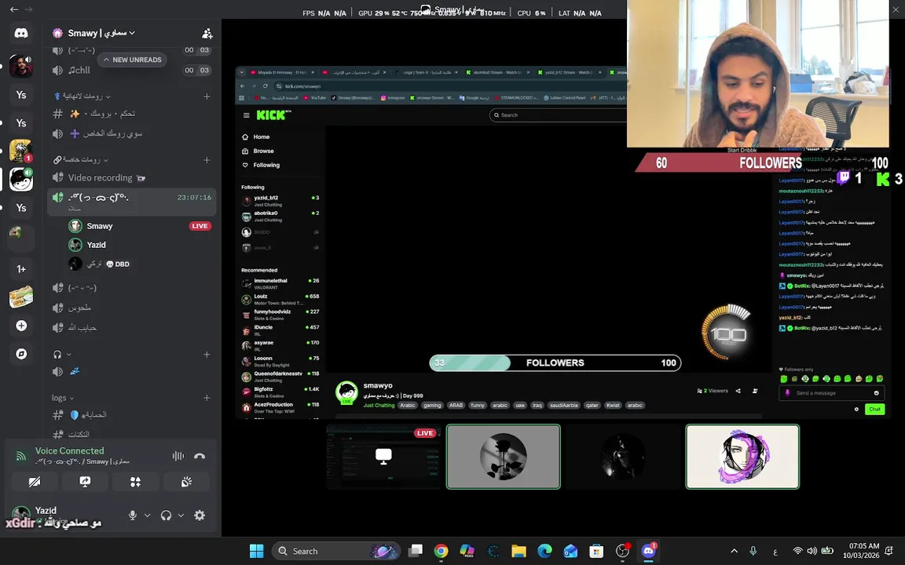Open Discover servers compass icon

click(x=21, y=353)
